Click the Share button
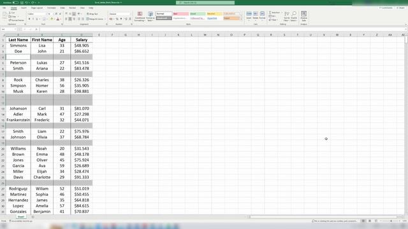408x229 pixels. [x=401, y=8]
